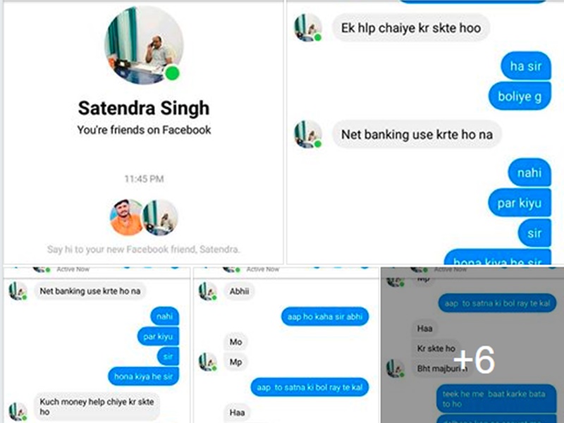Viewport: 564px width, 423px height.
Task: Click the 'Kuch money help chiye' message
Action: tap(97, 407)
